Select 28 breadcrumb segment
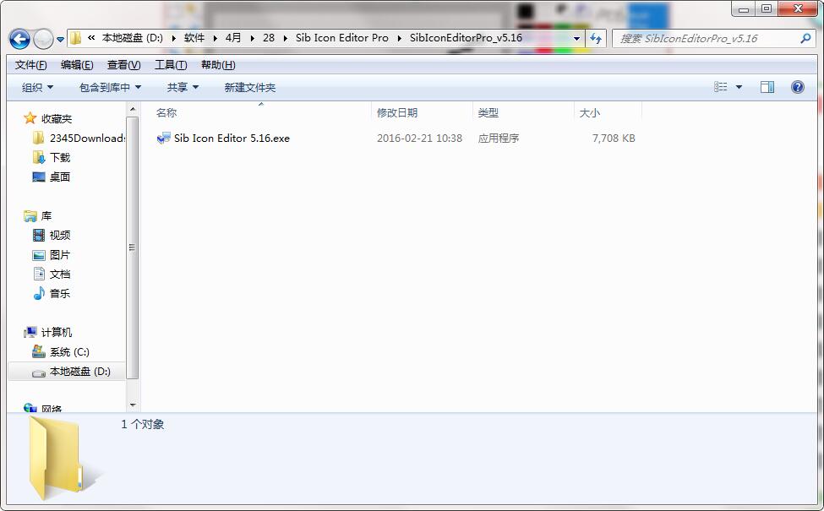 point(269,38)
